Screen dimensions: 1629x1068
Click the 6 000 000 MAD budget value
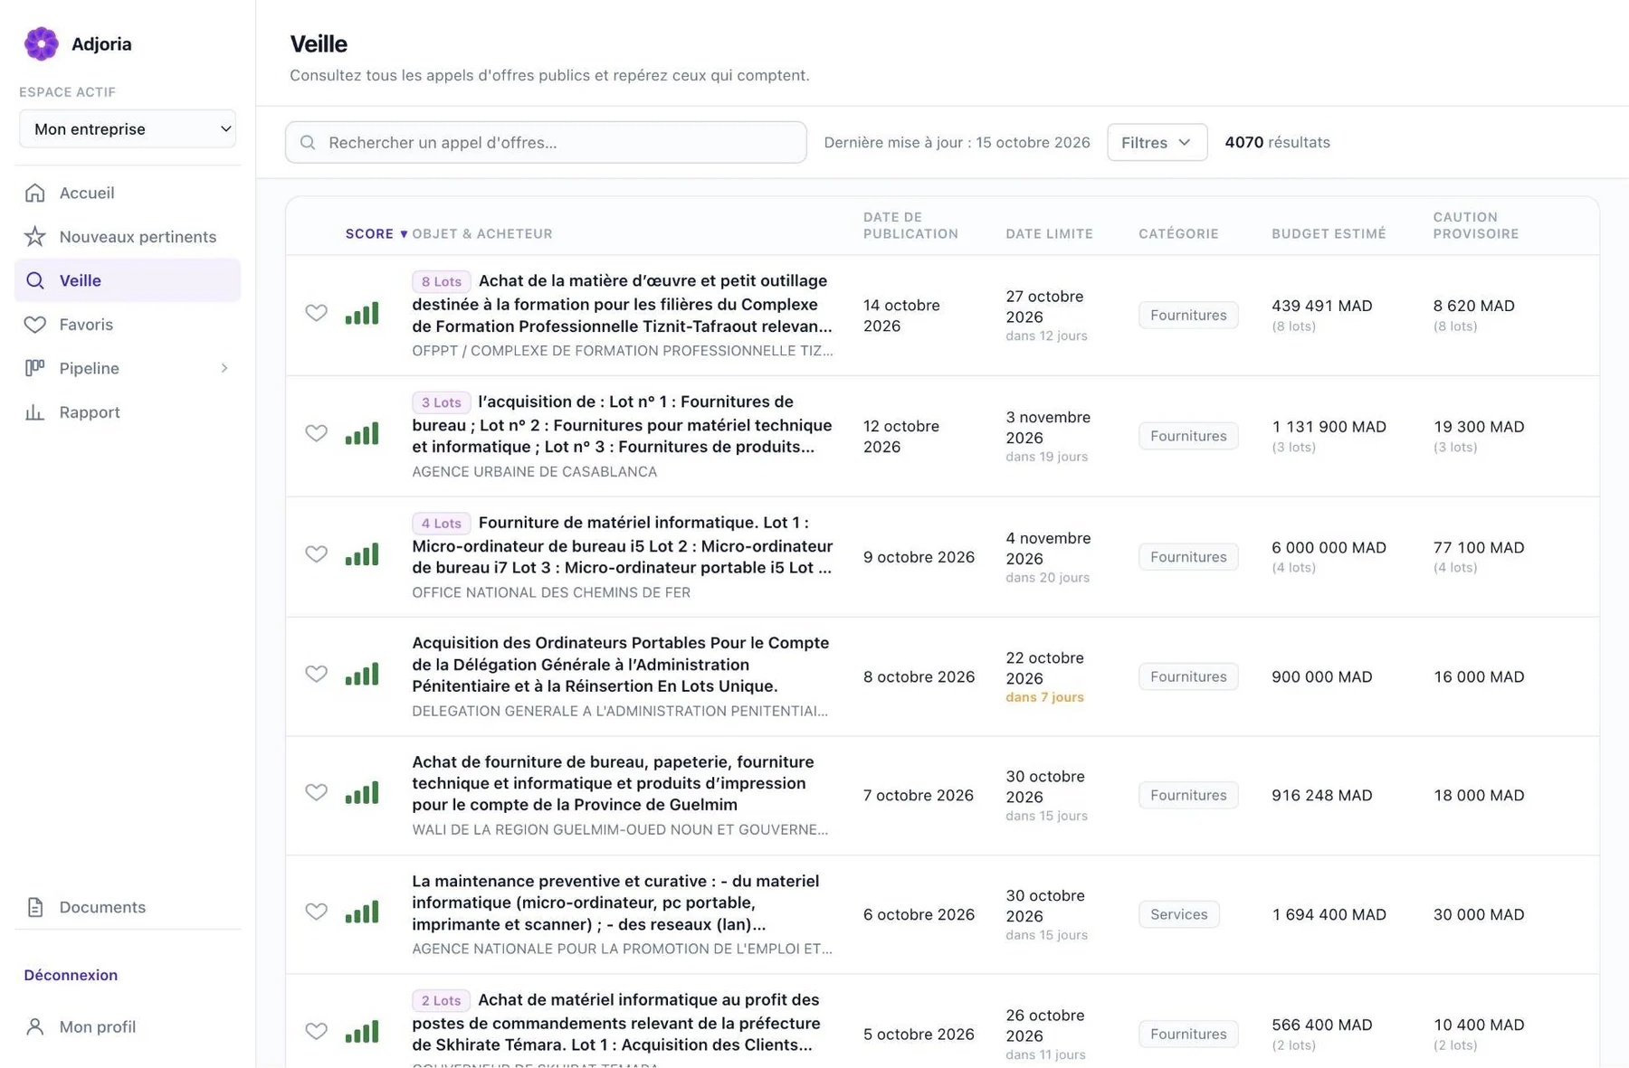point(1329,547)
